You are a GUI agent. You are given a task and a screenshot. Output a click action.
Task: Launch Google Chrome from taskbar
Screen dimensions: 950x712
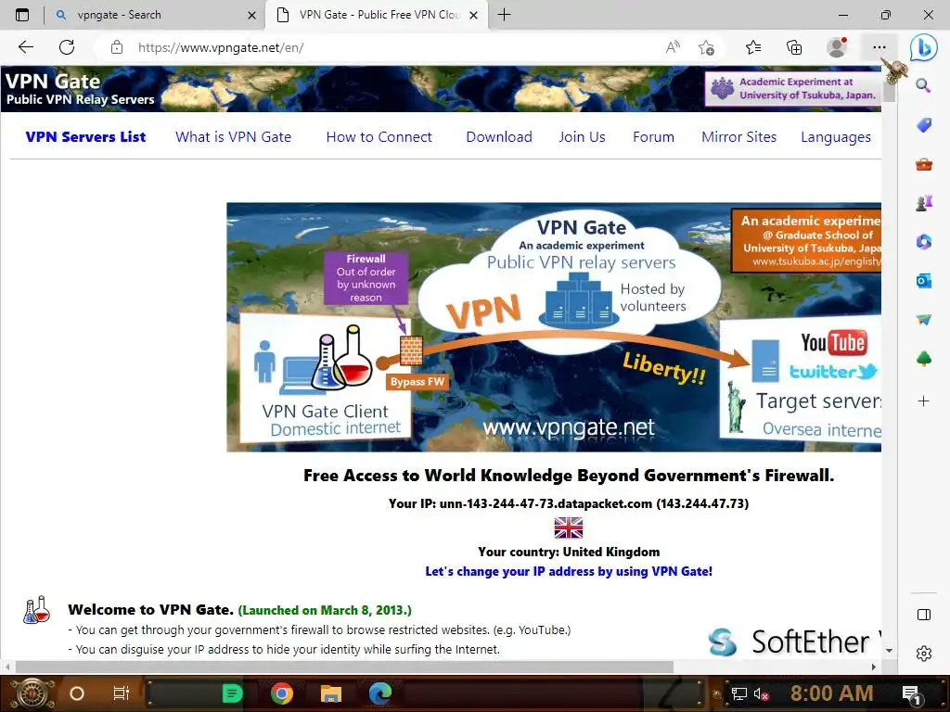[282, 693]
